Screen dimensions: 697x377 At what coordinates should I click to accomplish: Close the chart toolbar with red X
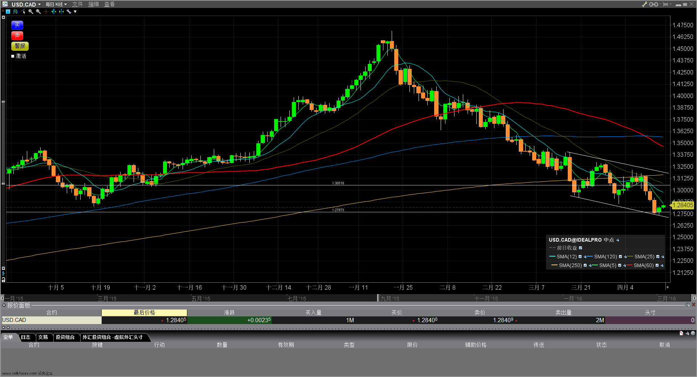pyautogui.click(x=3, y=11)
